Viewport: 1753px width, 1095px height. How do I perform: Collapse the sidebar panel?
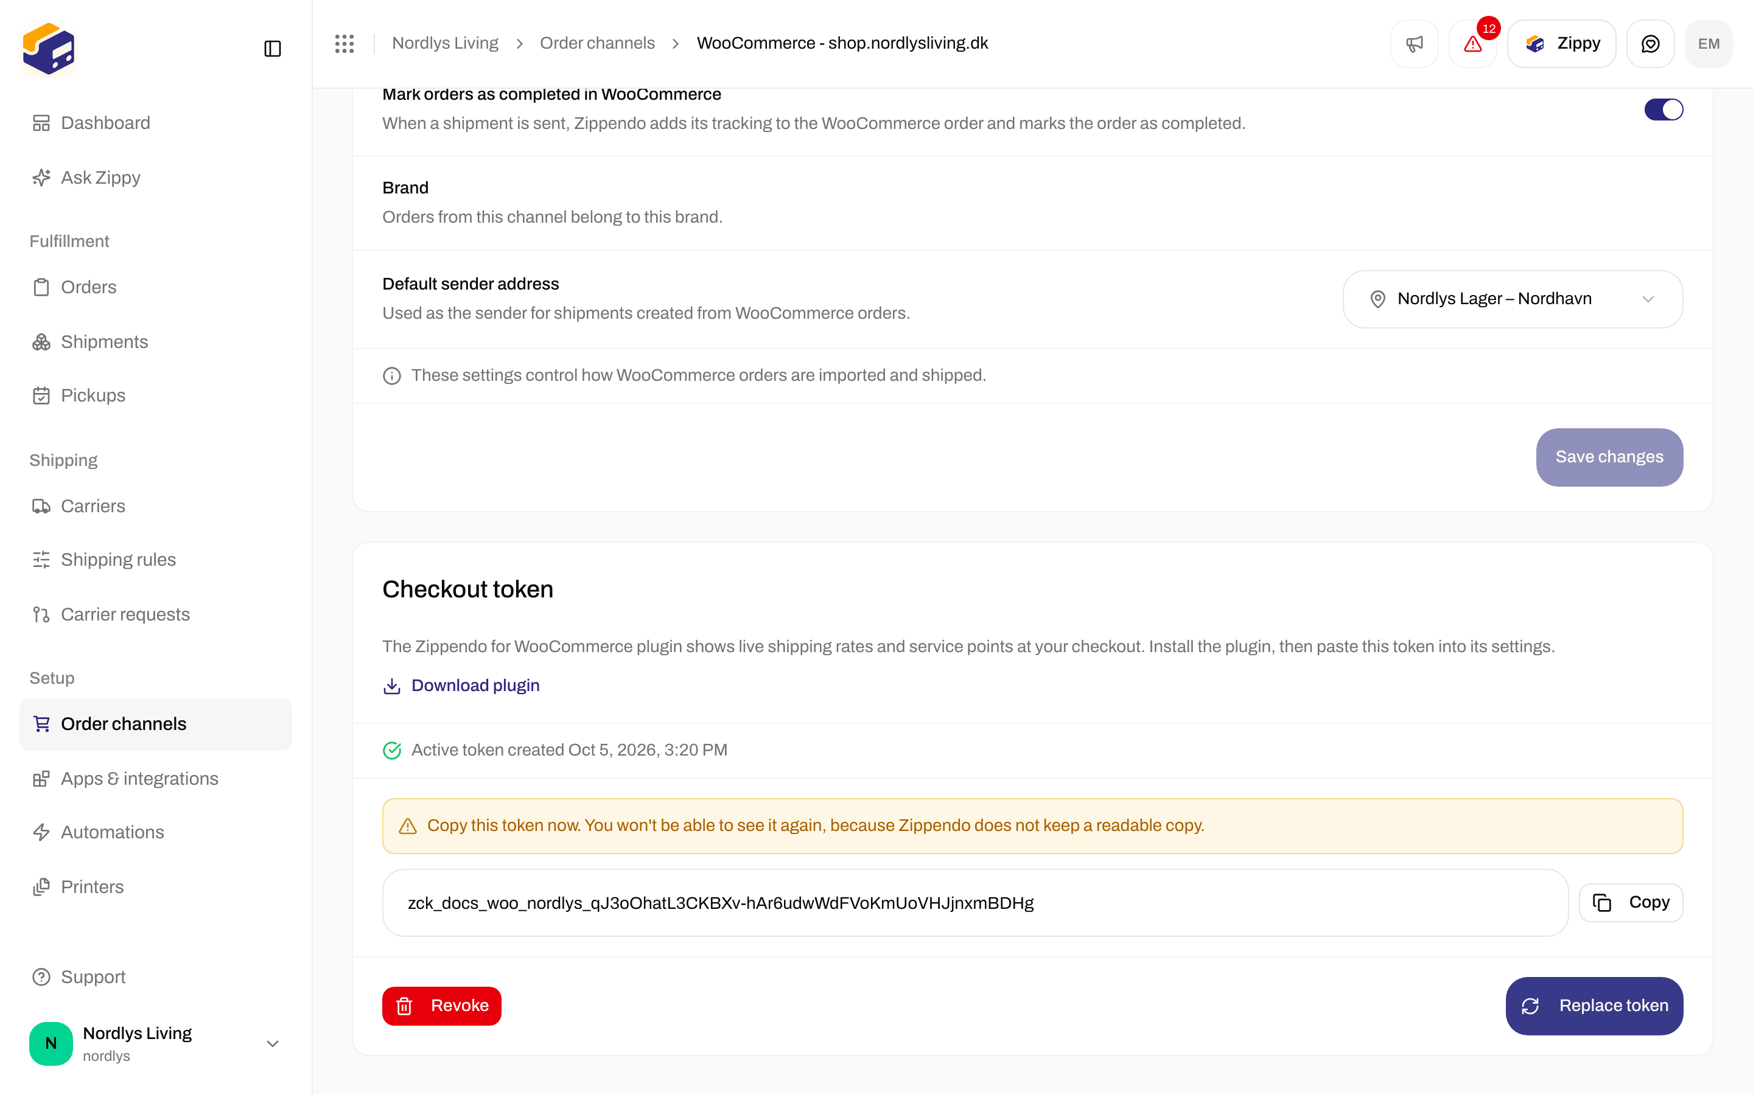pyautogui.click(x=272, y=49)
